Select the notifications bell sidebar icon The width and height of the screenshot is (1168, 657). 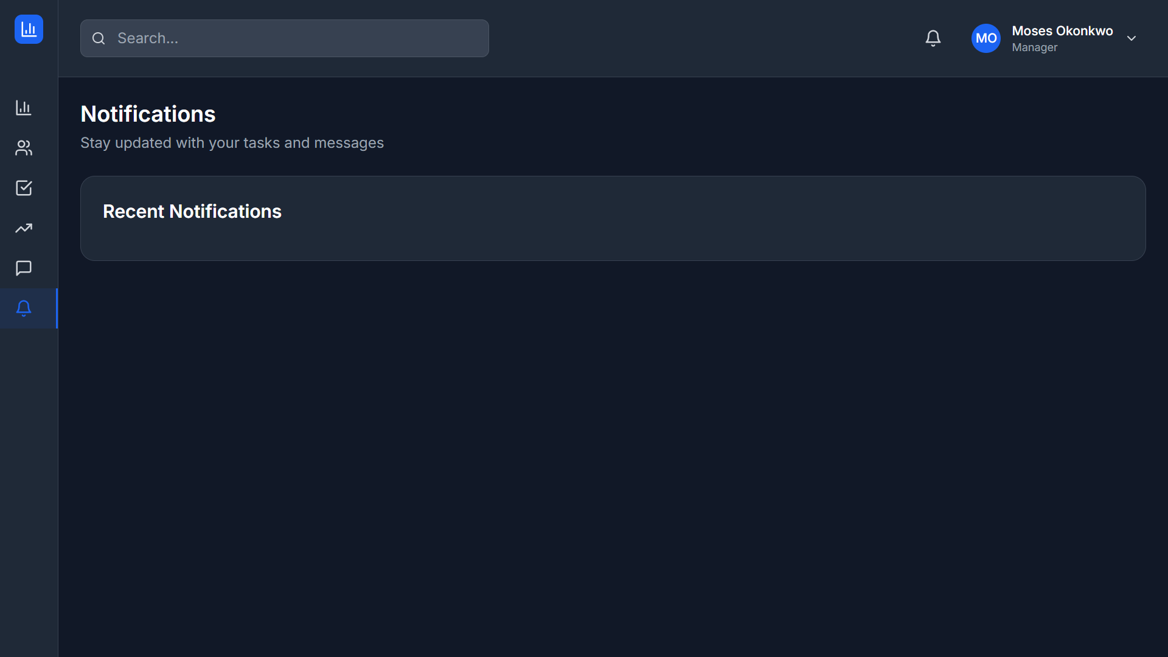24,308
